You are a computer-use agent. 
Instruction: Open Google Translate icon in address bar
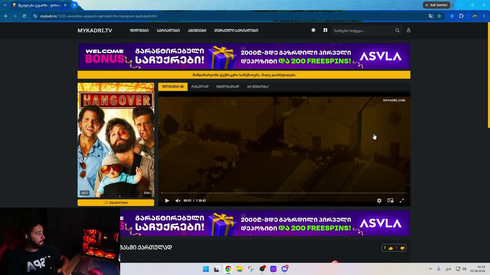tap(431, 16)
